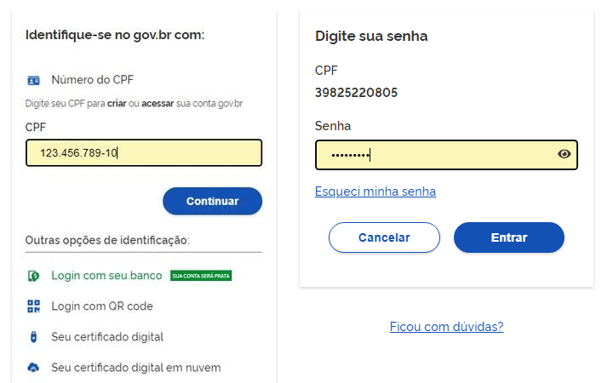
Task: Focus the Senha password field
Action: [434, 155]
